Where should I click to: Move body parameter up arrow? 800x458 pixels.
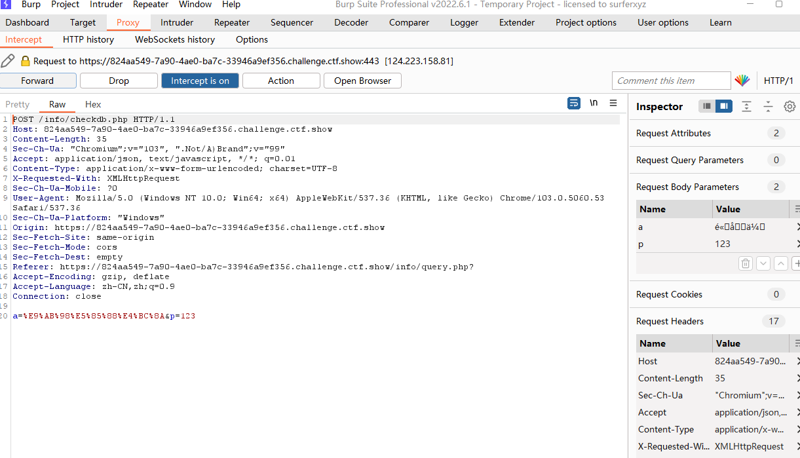[781, 263]
